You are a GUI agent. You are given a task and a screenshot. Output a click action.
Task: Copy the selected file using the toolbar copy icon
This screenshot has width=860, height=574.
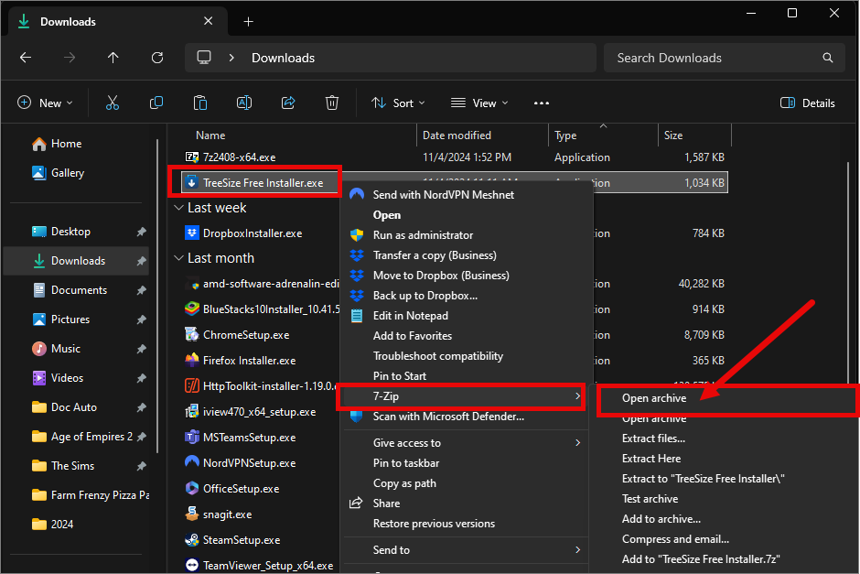tap(156, 103)
